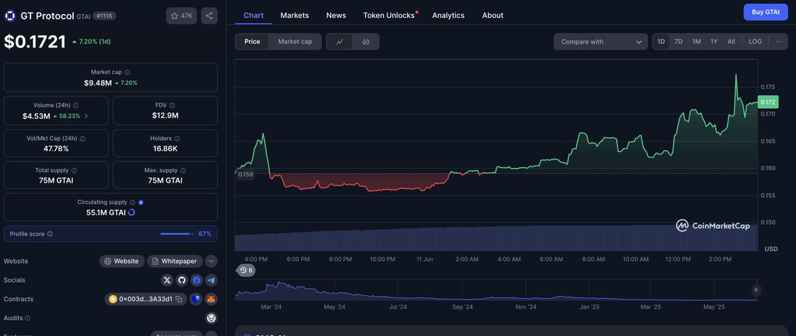
Task: Open the News tab
Action: point(336,15)
